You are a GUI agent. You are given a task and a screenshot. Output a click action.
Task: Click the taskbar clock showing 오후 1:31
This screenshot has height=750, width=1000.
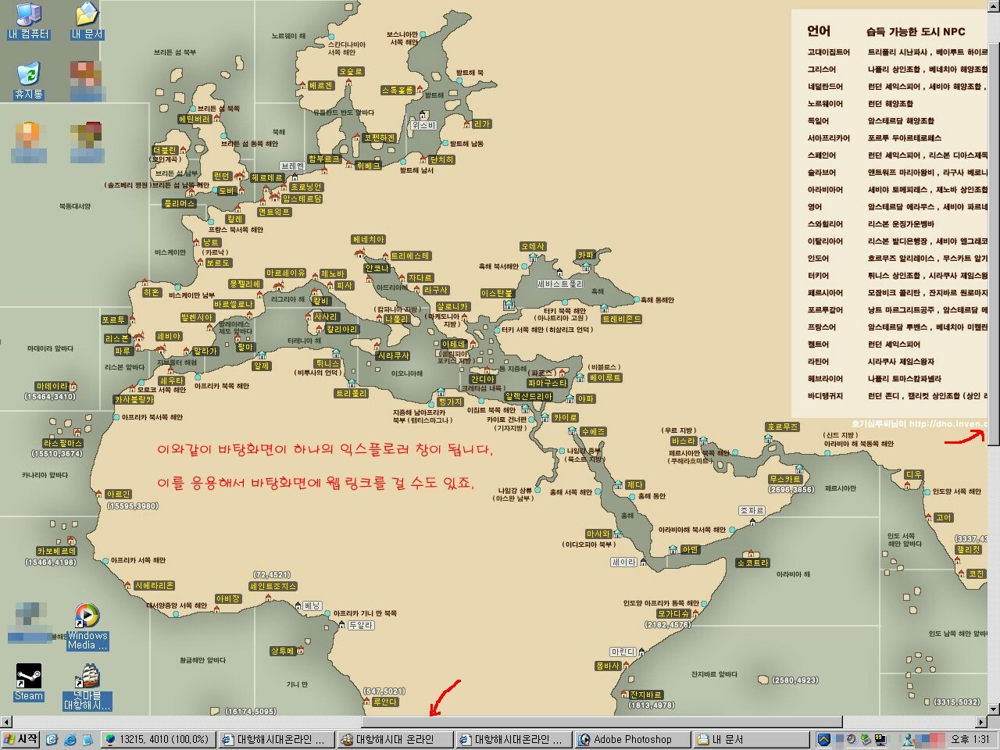coord(970,739)
